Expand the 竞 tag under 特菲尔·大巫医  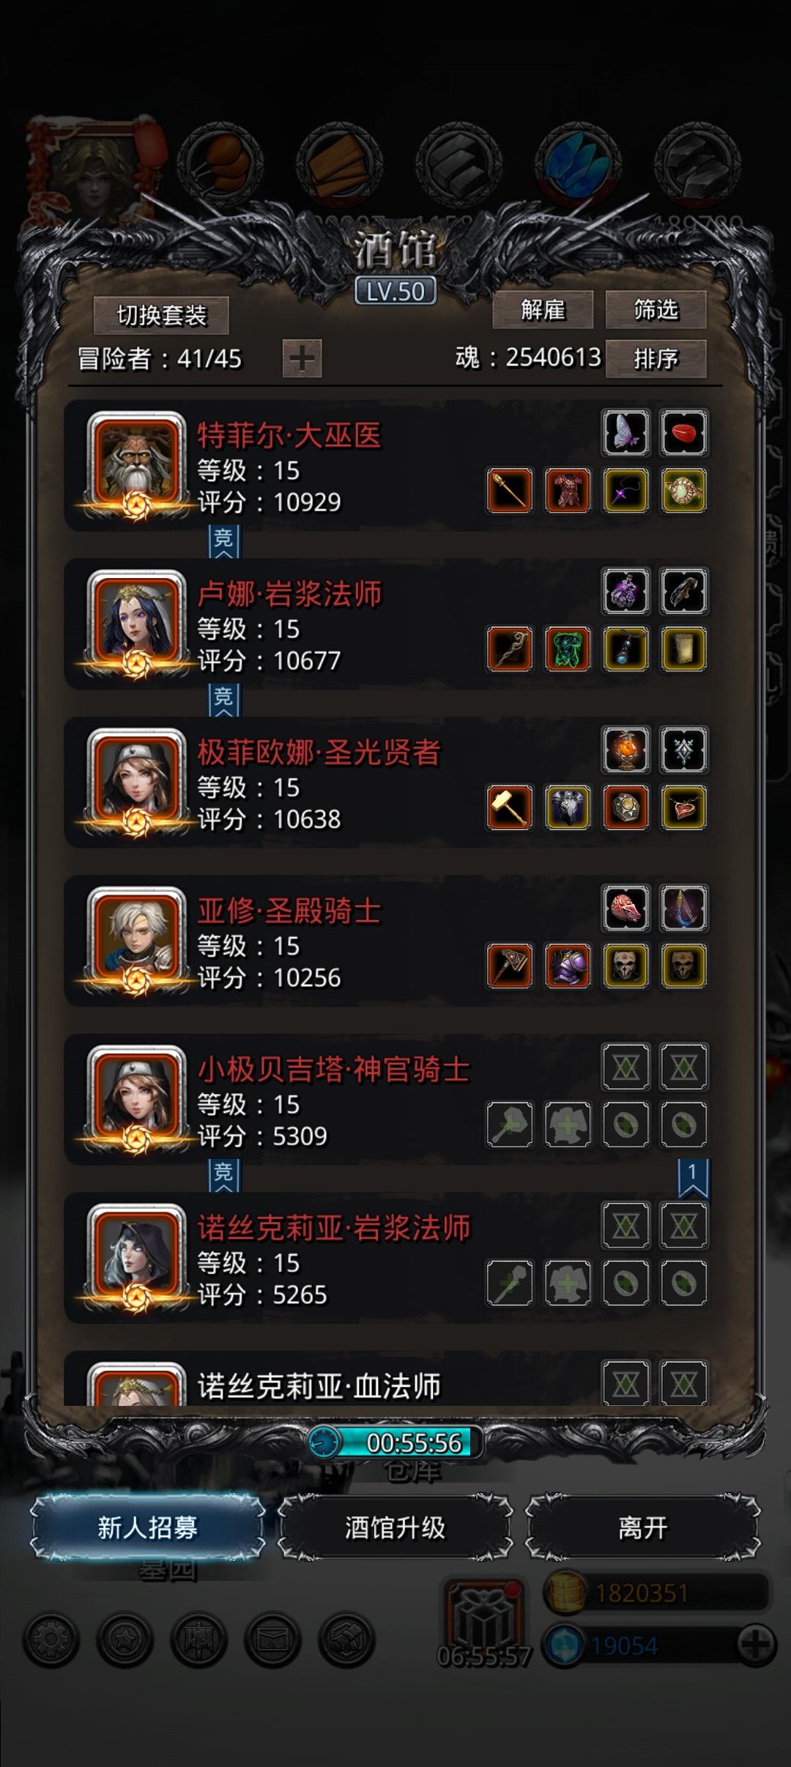(x=224, y=541)
